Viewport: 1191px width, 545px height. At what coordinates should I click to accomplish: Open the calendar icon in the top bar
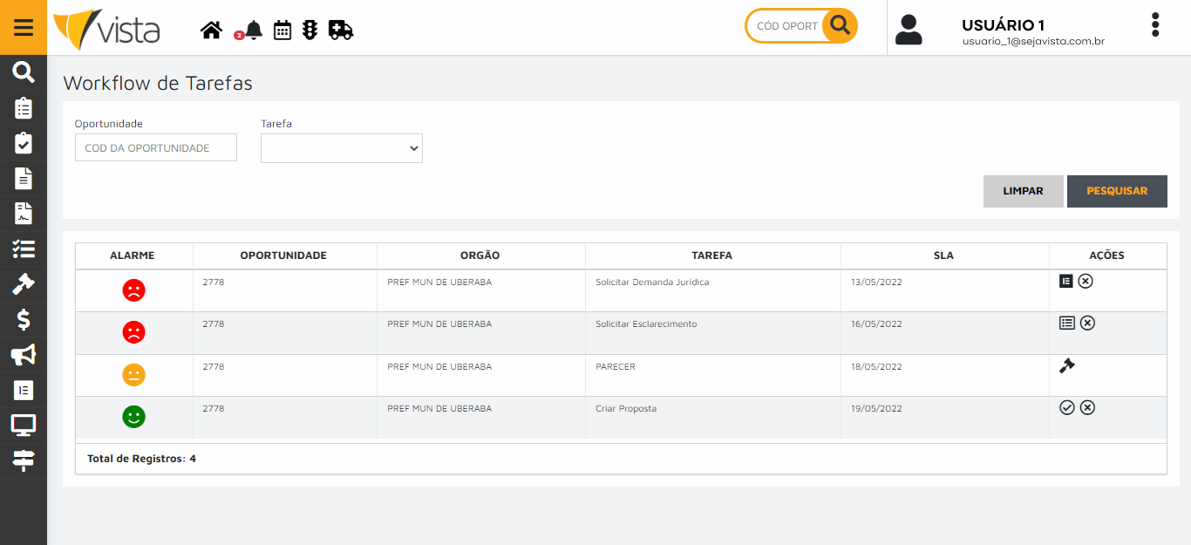(x=282, y=31)
